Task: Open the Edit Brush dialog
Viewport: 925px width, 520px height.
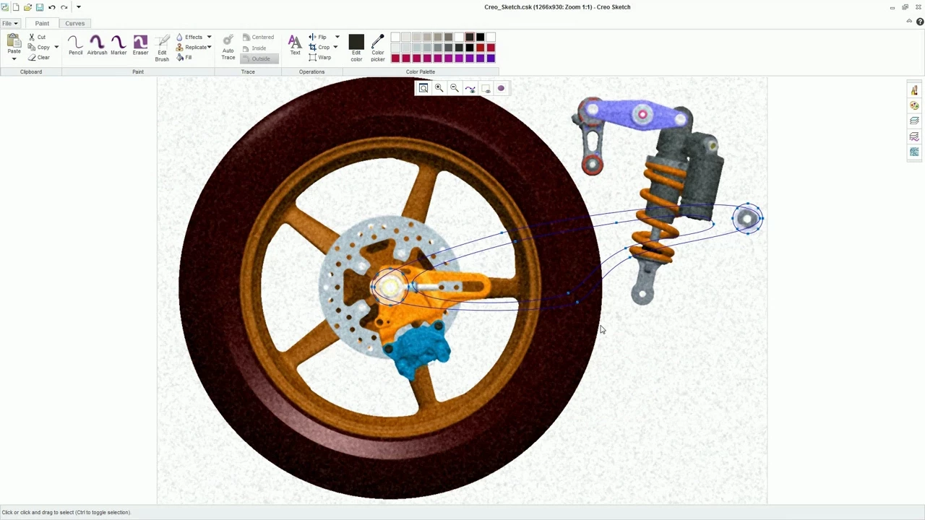Action: pyautogui.click(x=162, y=48)
